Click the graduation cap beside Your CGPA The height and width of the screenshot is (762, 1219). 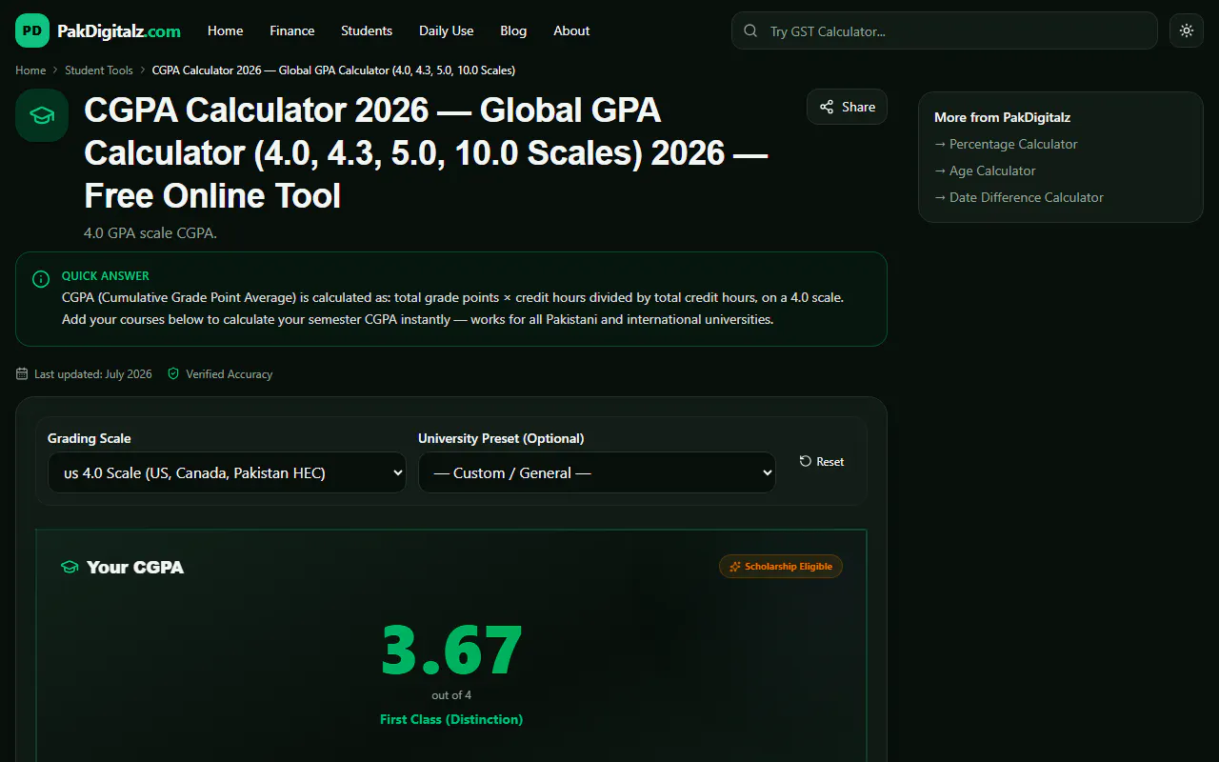tap(69, 567)
